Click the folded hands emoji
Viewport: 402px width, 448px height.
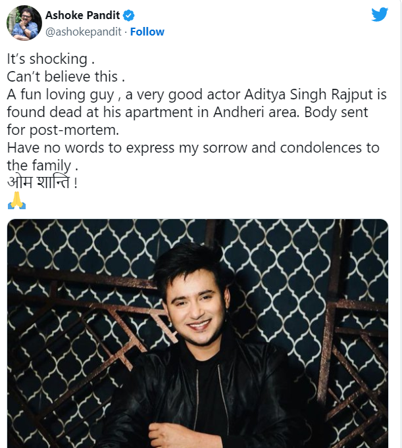tap(16, 201)
